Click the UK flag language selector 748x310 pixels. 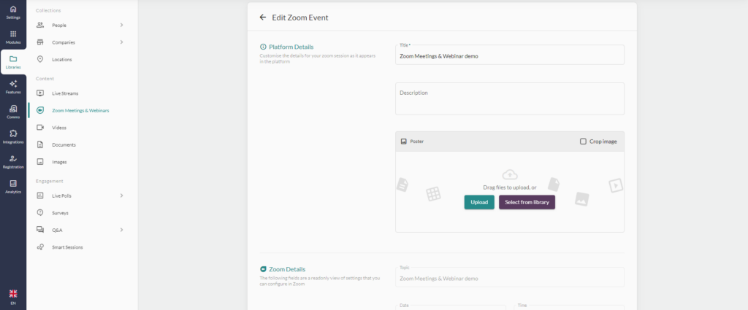point(13,293)
